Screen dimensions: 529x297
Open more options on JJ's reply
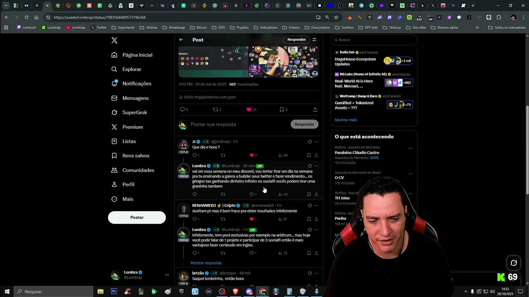(x=316, y=142)
